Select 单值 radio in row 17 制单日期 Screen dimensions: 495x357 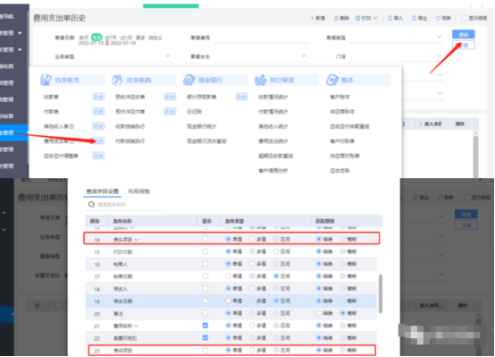tap(228, 276)
